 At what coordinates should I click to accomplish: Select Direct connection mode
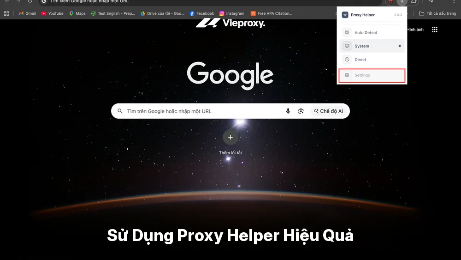(x=372, y=60)
